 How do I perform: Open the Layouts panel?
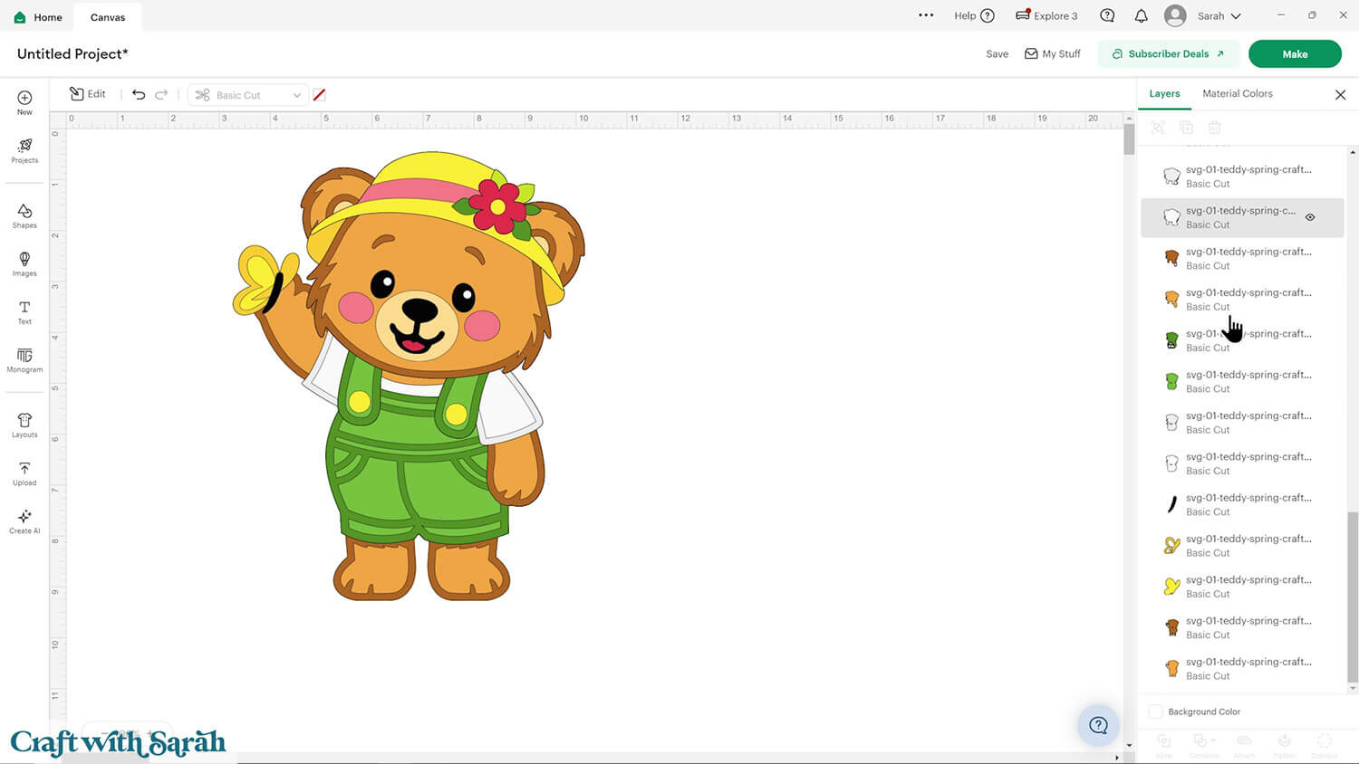tap(24, 425)
